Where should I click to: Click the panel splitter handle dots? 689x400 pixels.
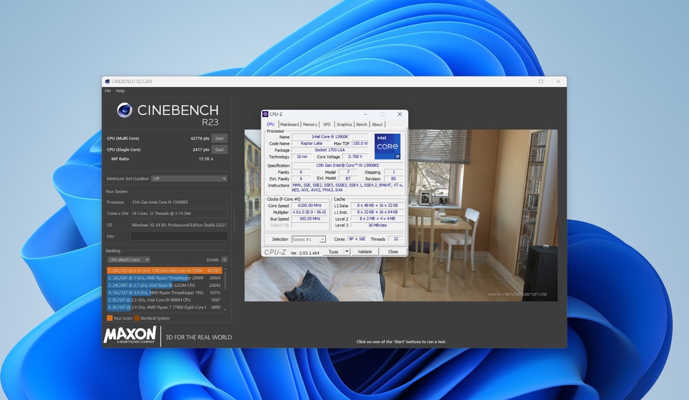234,222
